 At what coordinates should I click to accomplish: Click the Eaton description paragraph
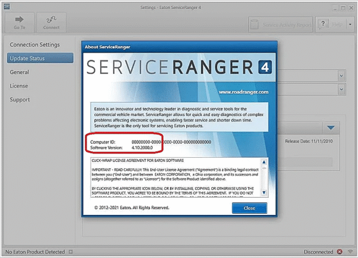tap(179, 117)
